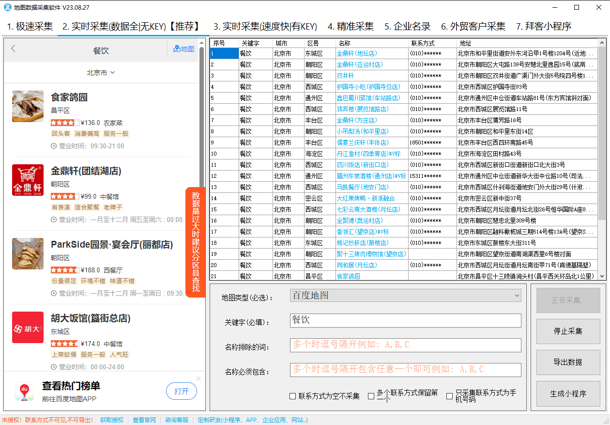The image size is (610, 425).
Task: Open 四川饭店(新街口店) table entry
Action: (363, 165)
